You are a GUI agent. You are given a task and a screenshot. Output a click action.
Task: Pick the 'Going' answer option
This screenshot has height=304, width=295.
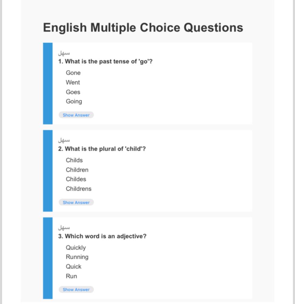[x=74, y=102]
